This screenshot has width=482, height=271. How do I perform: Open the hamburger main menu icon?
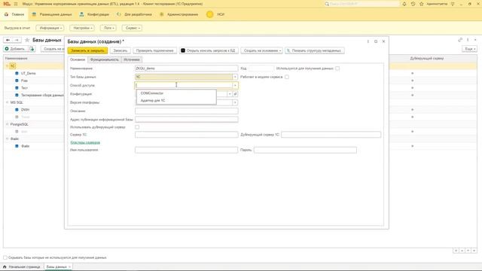16,4
